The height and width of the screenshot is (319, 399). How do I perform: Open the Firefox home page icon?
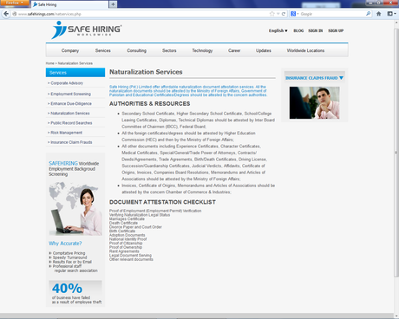point(378,14)
